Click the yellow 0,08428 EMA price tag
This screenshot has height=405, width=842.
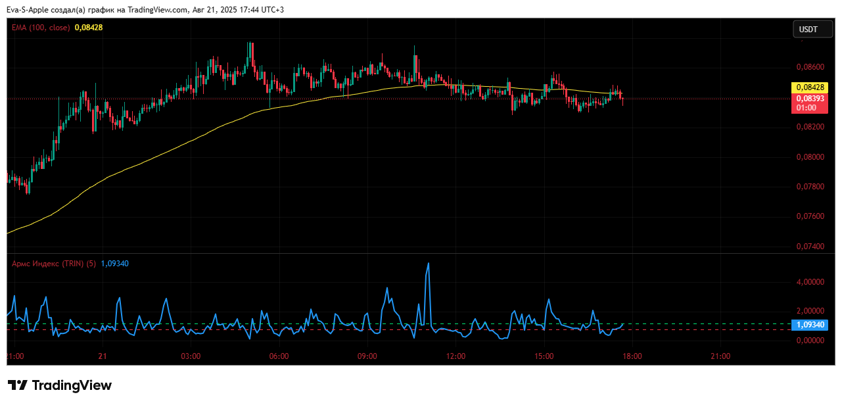point(810,87)
